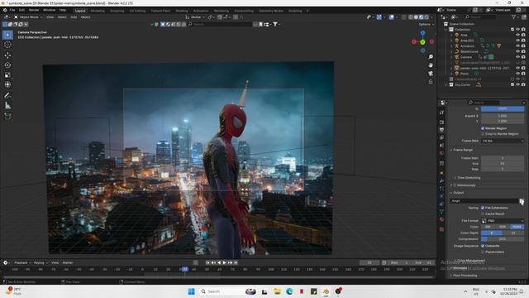Viewport: 529px width, 298px height.
Task: Hide the Point light via eye icon
Action: click(x=517, y=74)
